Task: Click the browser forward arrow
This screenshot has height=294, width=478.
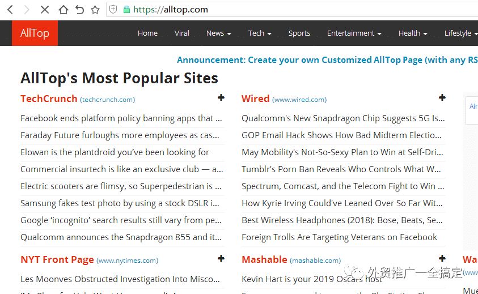Action: [27, 10]
